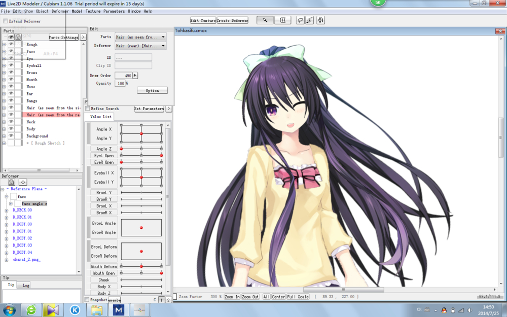Open the arrow menu beside Set Parameters
This screenshot has width=507, height=317.
(168, 109)
